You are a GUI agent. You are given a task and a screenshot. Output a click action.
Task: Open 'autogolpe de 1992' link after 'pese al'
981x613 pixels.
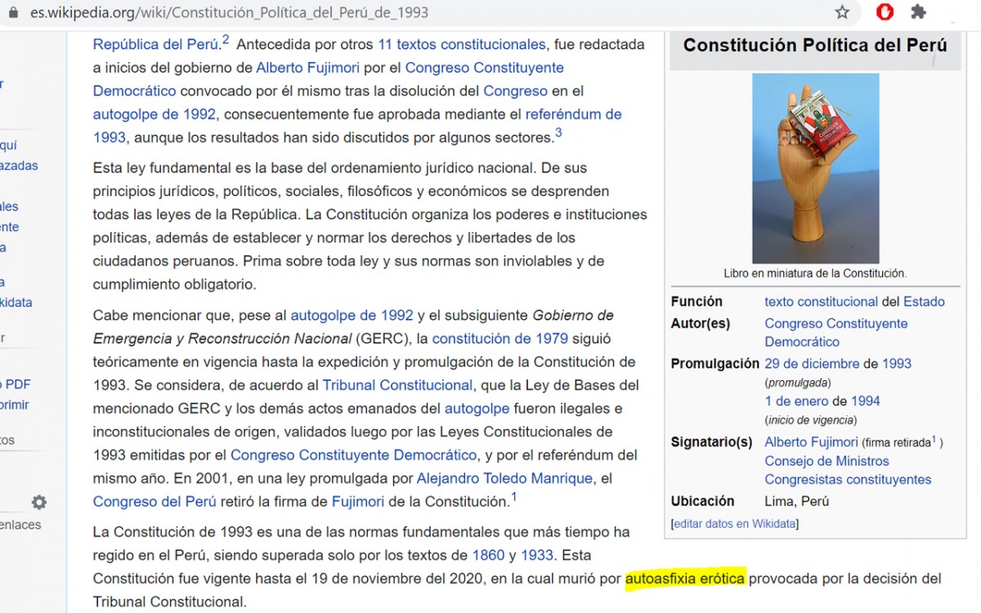point(352,315)
